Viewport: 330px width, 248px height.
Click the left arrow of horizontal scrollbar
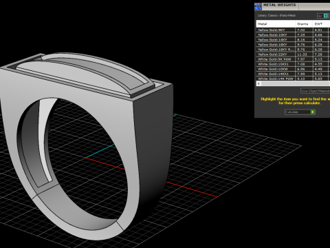click(258, 83)
